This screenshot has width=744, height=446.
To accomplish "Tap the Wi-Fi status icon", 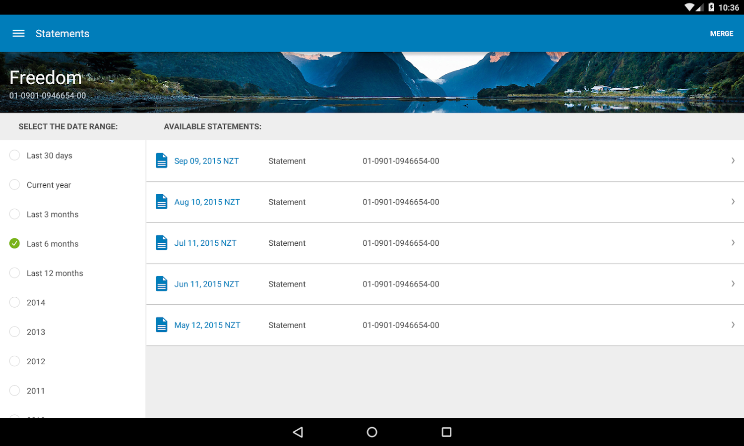I will [x=689, y=7].
